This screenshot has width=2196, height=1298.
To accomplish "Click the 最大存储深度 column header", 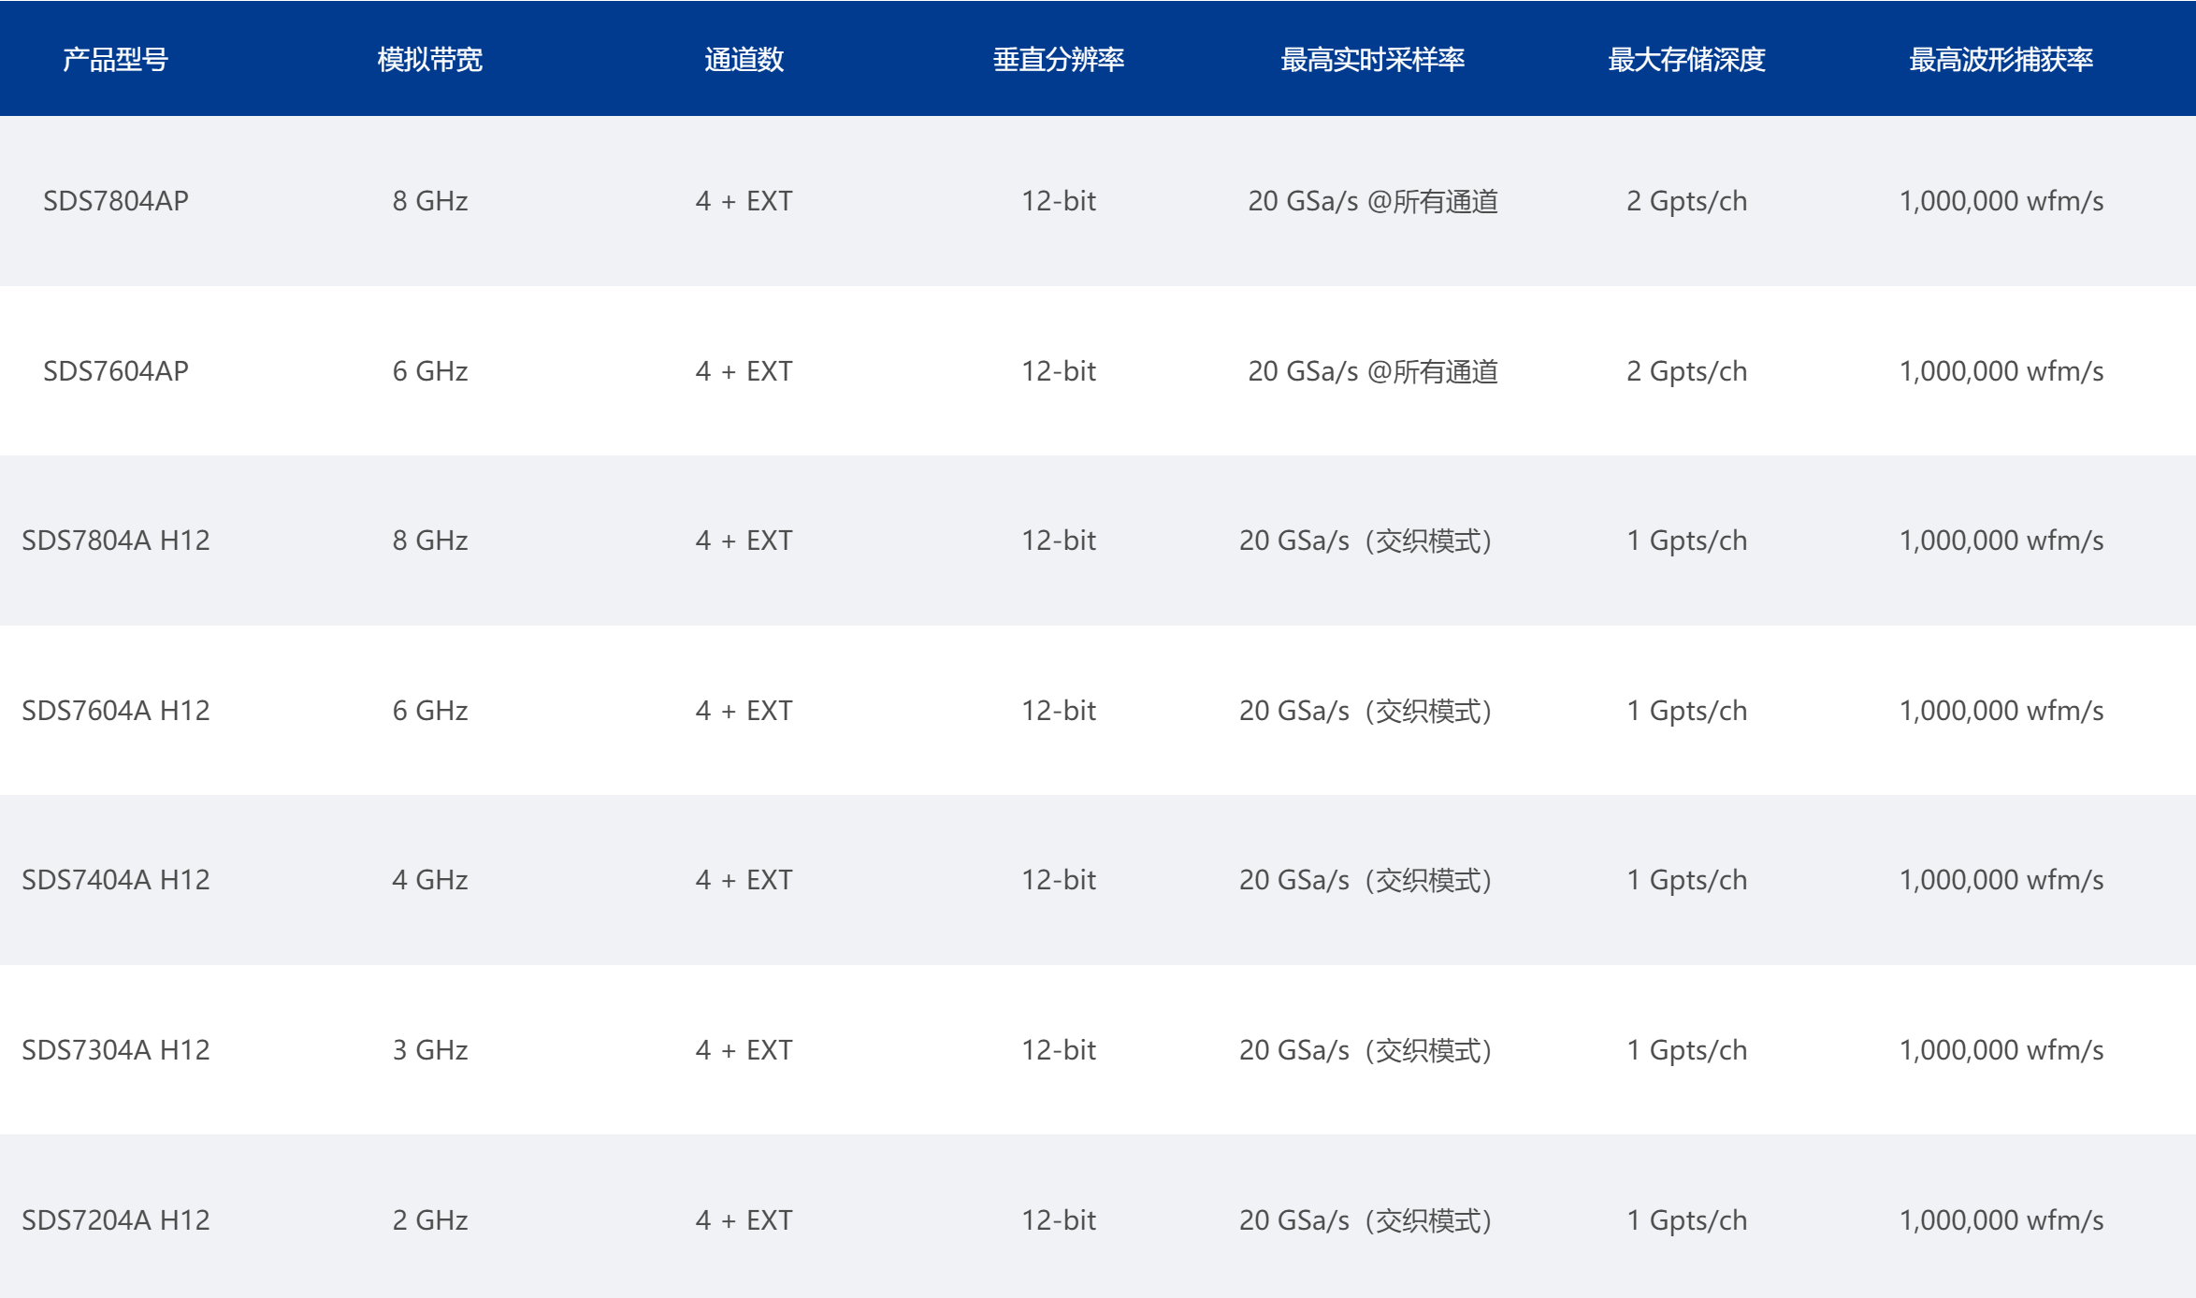I will point(1686,59).
